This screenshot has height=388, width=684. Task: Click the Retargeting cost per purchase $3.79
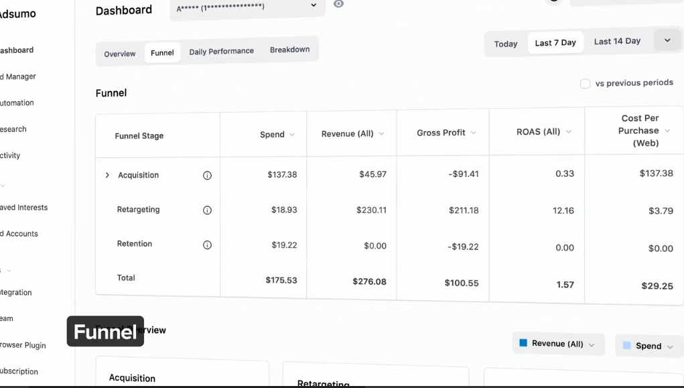[661, 211]
